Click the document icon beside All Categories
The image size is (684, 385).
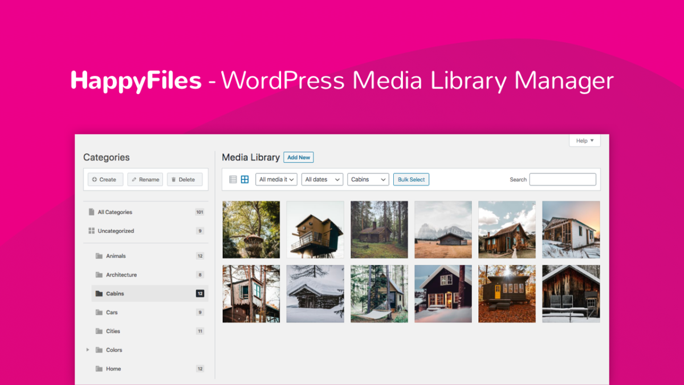point(92,212)
